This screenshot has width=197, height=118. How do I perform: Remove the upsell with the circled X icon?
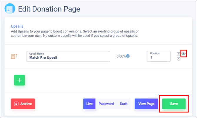click(x=178, y=59)
